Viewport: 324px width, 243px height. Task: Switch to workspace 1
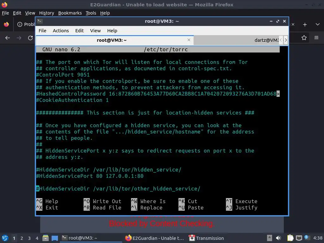14,238
